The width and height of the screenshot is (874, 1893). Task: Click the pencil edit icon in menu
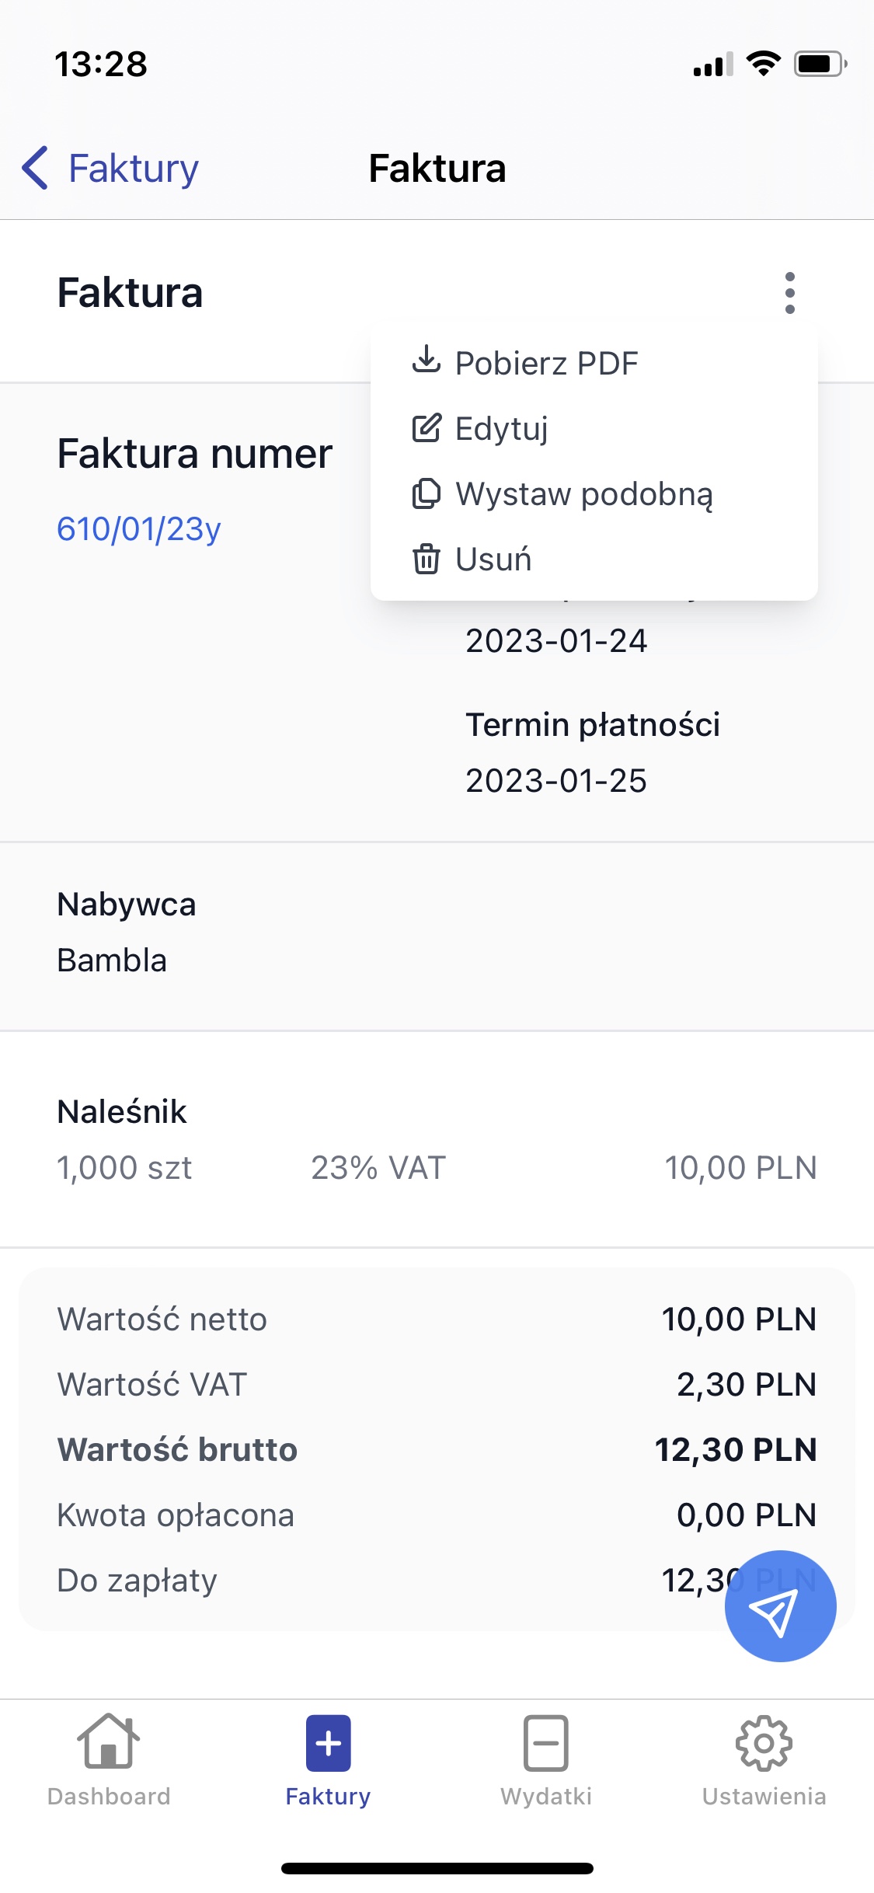pyautogui.click(x=426, y=428)
